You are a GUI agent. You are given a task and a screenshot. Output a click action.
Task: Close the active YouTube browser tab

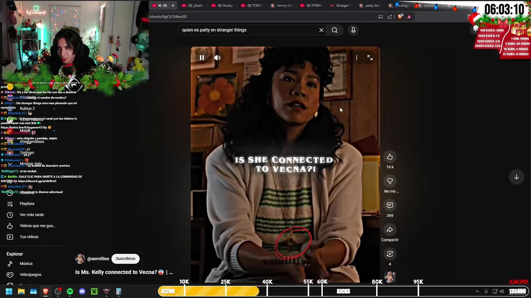(173, 5)
